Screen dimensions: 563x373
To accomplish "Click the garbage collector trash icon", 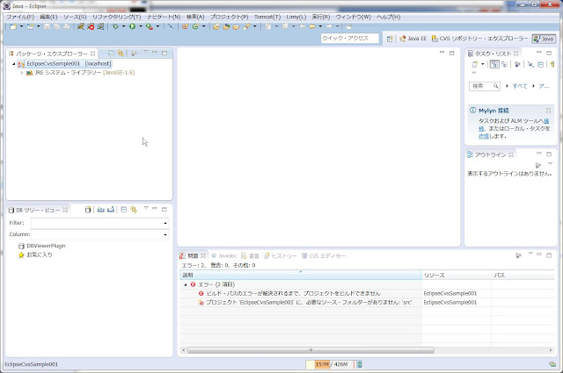I will 360,364.
